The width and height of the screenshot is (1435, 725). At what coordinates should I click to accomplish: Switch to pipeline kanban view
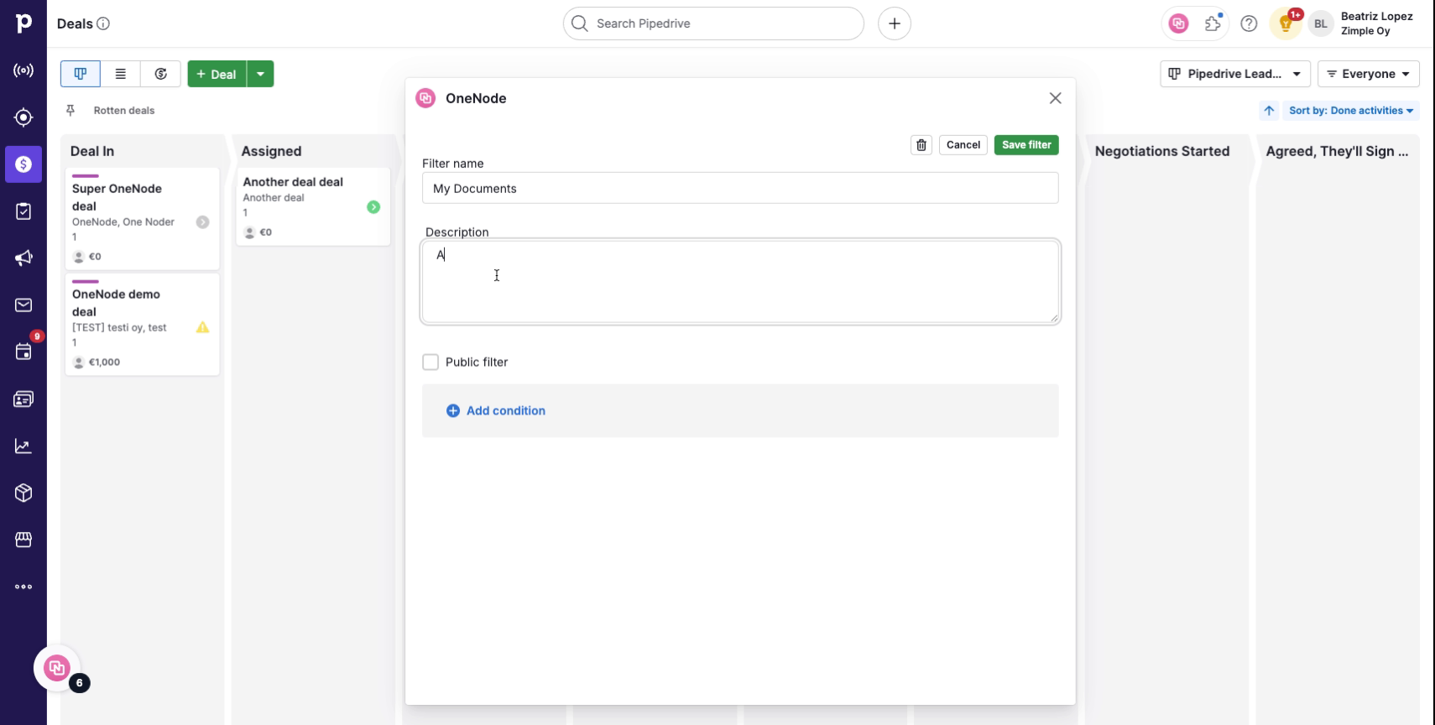pos(81,74)
